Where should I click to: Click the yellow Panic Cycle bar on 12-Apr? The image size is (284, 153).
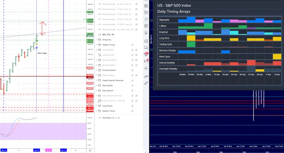277,57
